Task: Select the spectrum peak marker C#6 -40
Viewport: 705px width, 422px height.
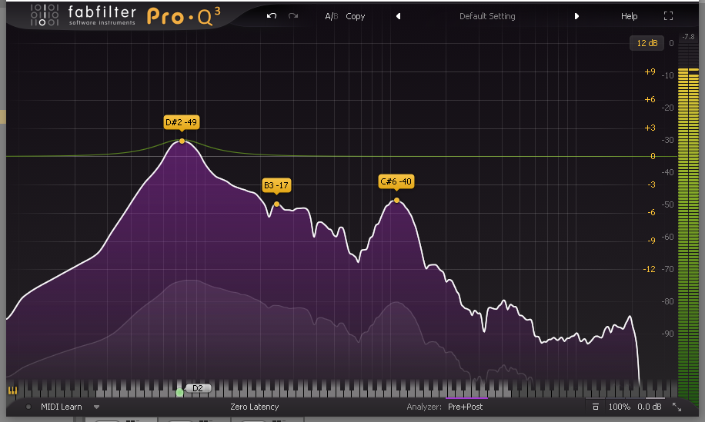Action: coord(396,200)
